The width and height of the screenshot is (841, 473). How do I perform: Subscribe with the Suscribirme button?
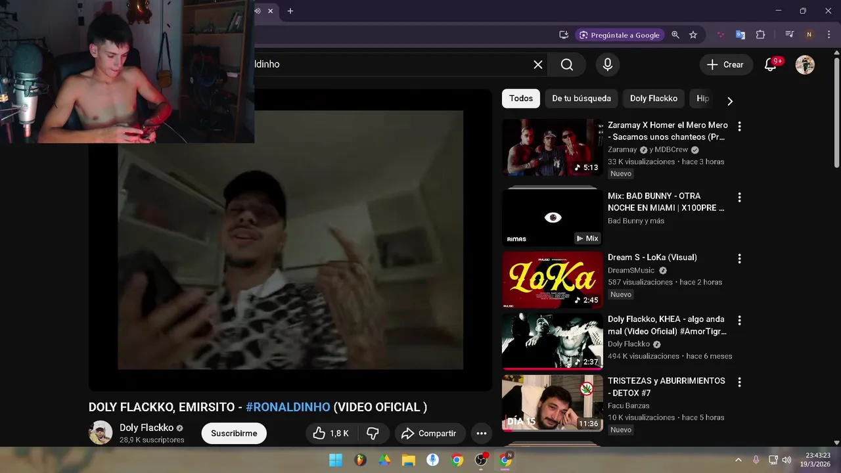point(234,434)
